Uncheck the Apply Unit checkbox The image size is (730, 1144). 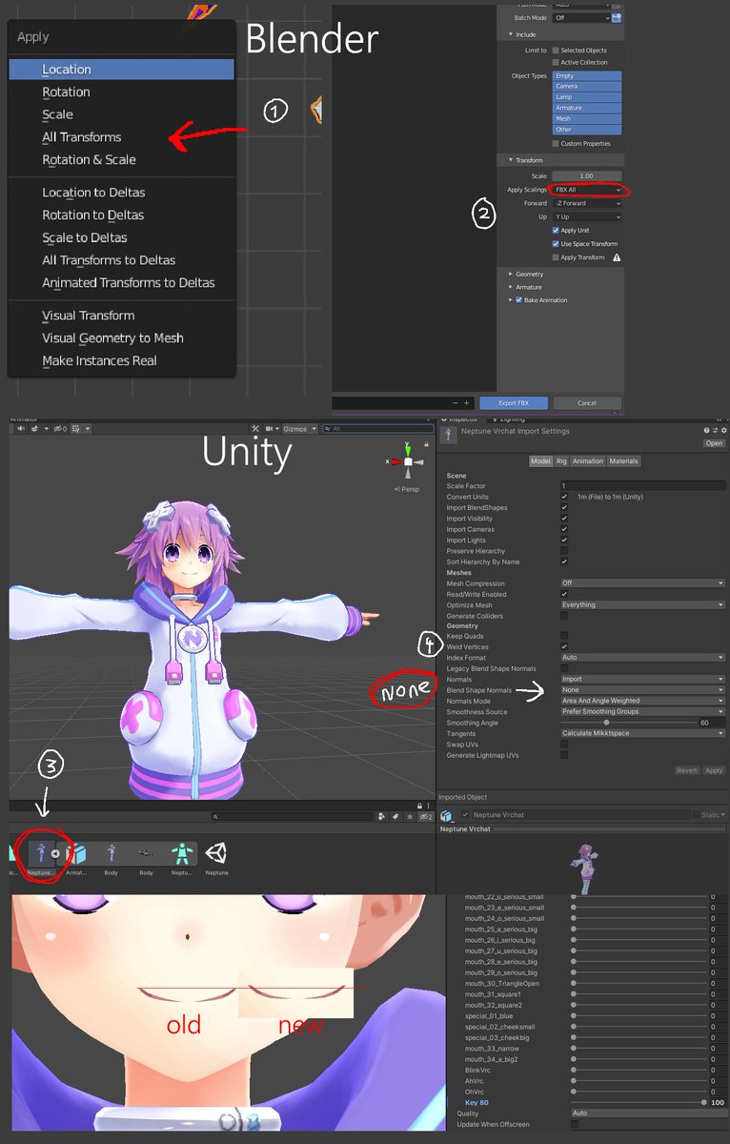tap(556, 231)
